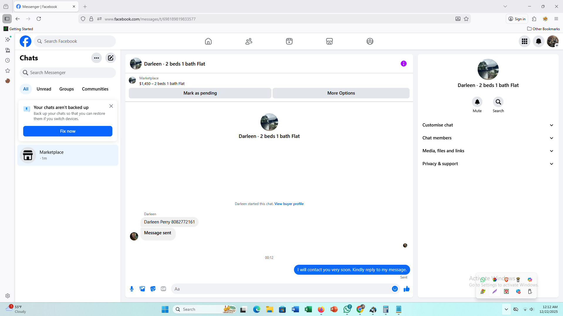
Task: Click More Options button
Action: 341,93
